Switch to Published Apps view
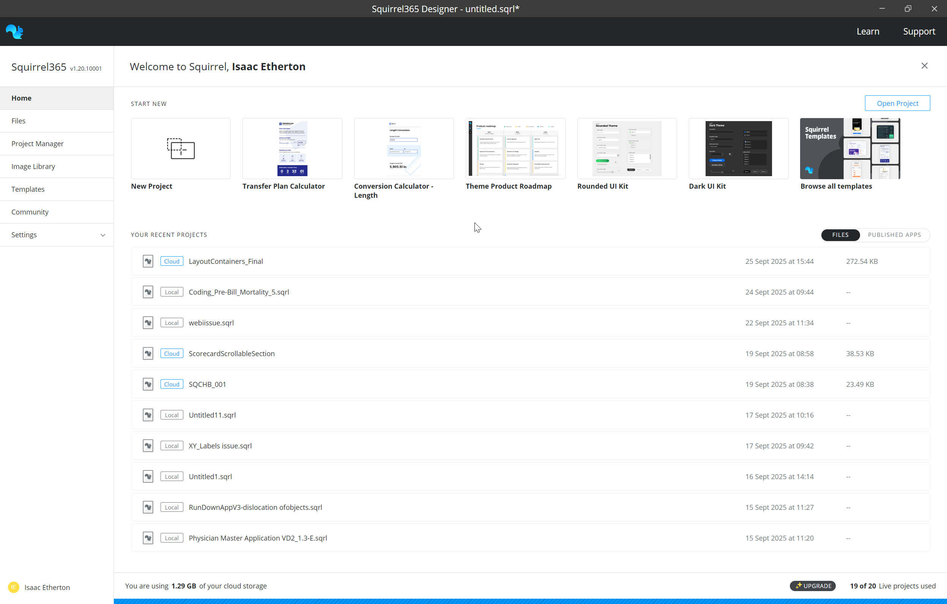Viewport: 947px width, 604px height. tap(894, 235)
